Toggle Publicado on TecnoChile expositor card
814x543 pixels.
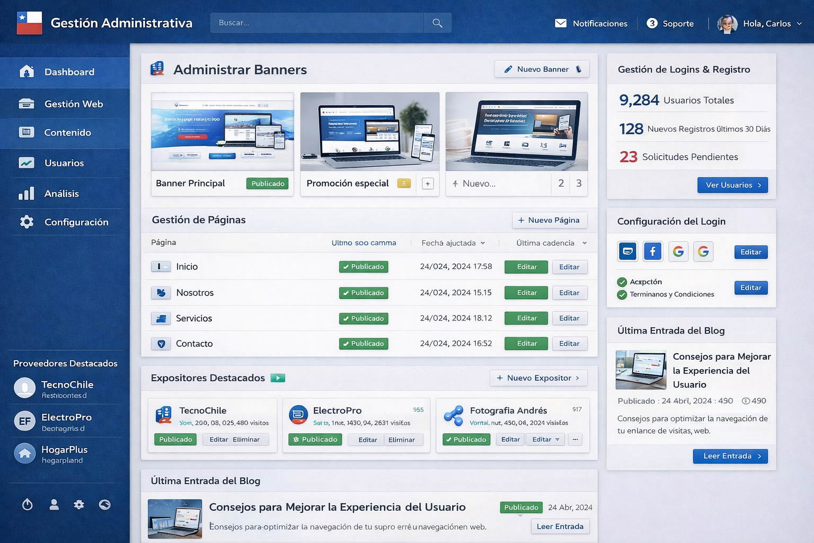point(175,440)
